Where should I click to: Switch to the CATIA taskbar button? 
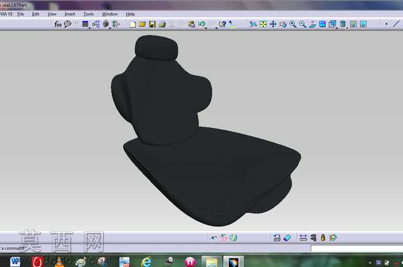point(233,262)
